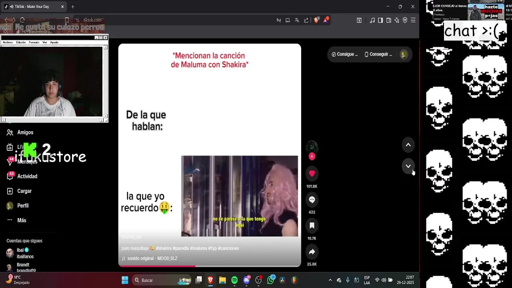
Task: Open Amigos in the TikTok sidebar
Action: pos(20,132)
